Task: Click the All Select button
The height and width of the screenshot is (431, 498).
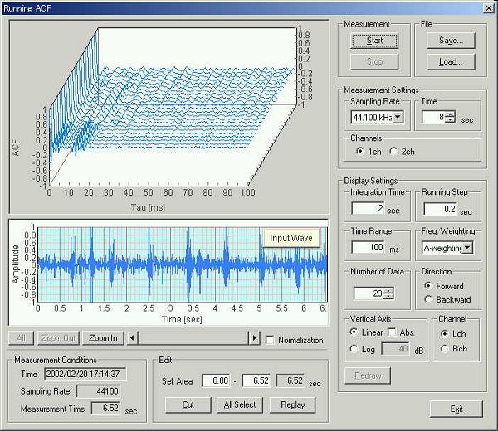Action: [x=240, y=405]
